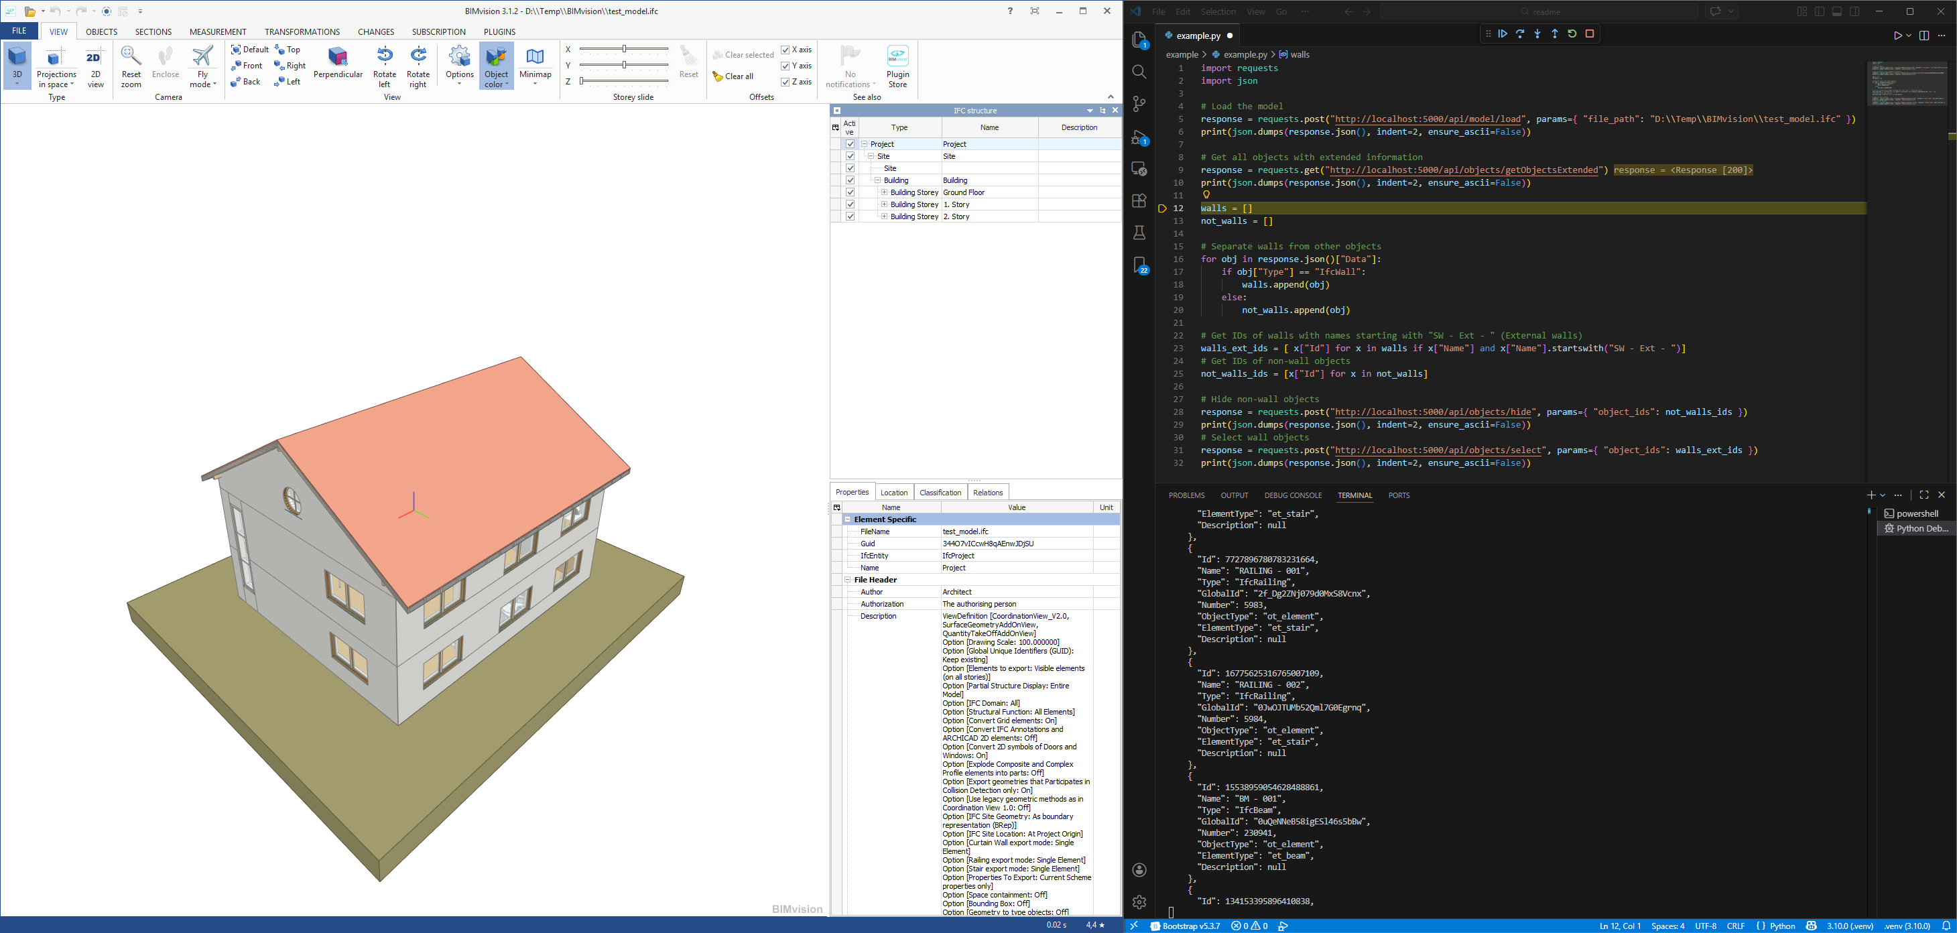Expand the 1. Story building storey
Image resolution: width=1957 pixels, height=933 pixels.
pos(884,204)
